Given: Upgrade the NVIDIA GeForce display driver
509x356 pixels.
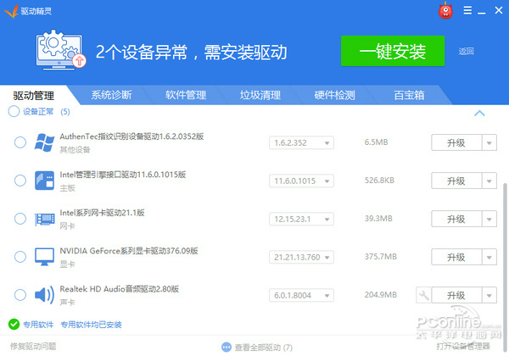Looking at the screenshot, I should 456,257.
